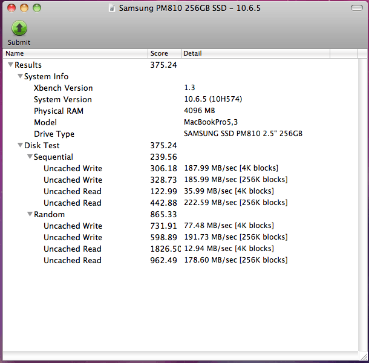Viewport: 369px width, 363px height.
Task: Click the score 442.88
Action: tap(163, 203)
